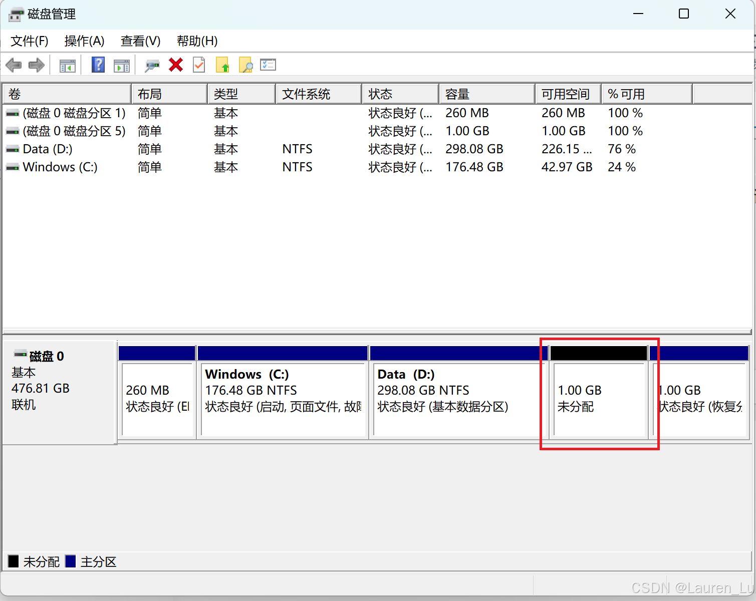Click the Back arrow toolbar icon

(14, 65)
